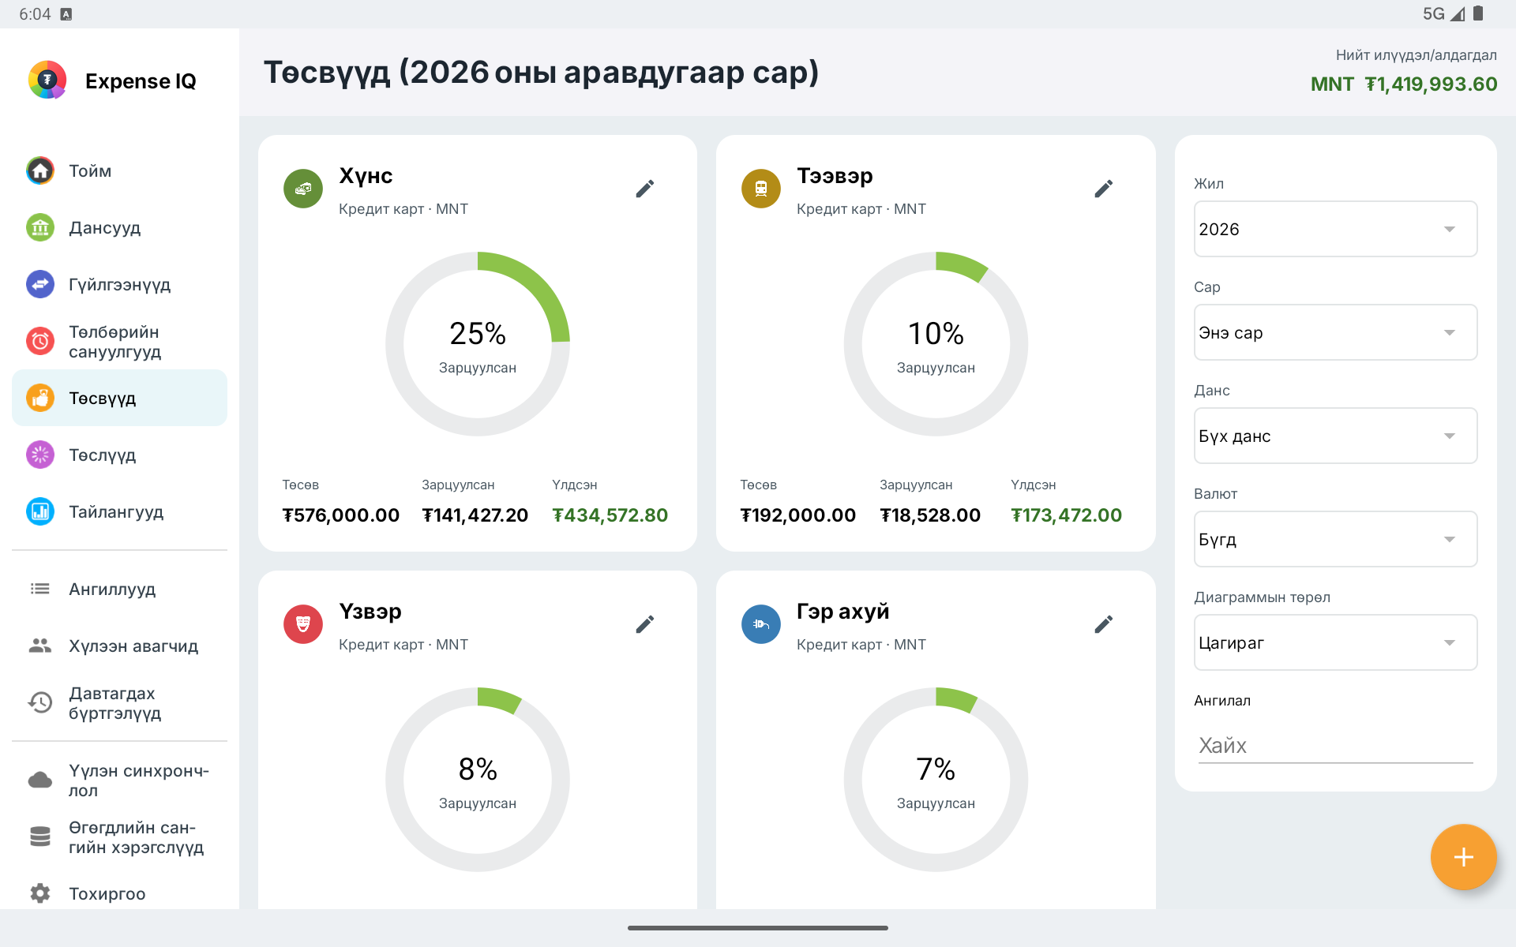Expand the Данс dropdown showing Бүх данс
The width and height of the screenshot is (1516, 947).
(x=1335, y=436)
